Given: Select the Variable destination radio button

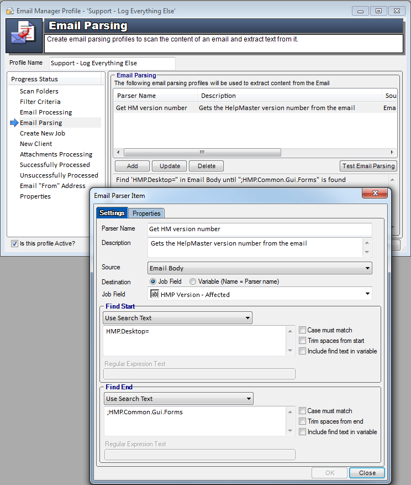Looking at the screenshot, I should [x=193, y=281].
